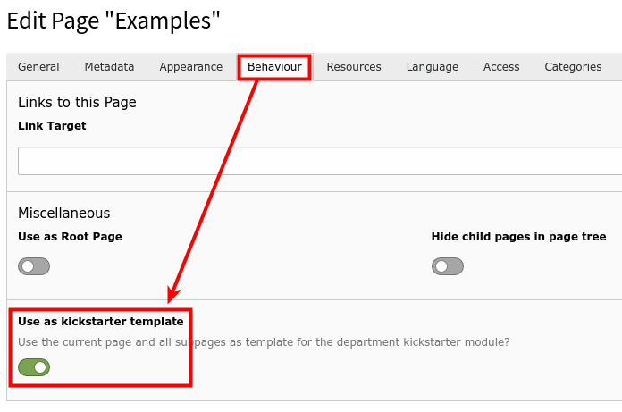Click the Hide child pages label text
The image size is (622, 412).
(x=519, y=237)
